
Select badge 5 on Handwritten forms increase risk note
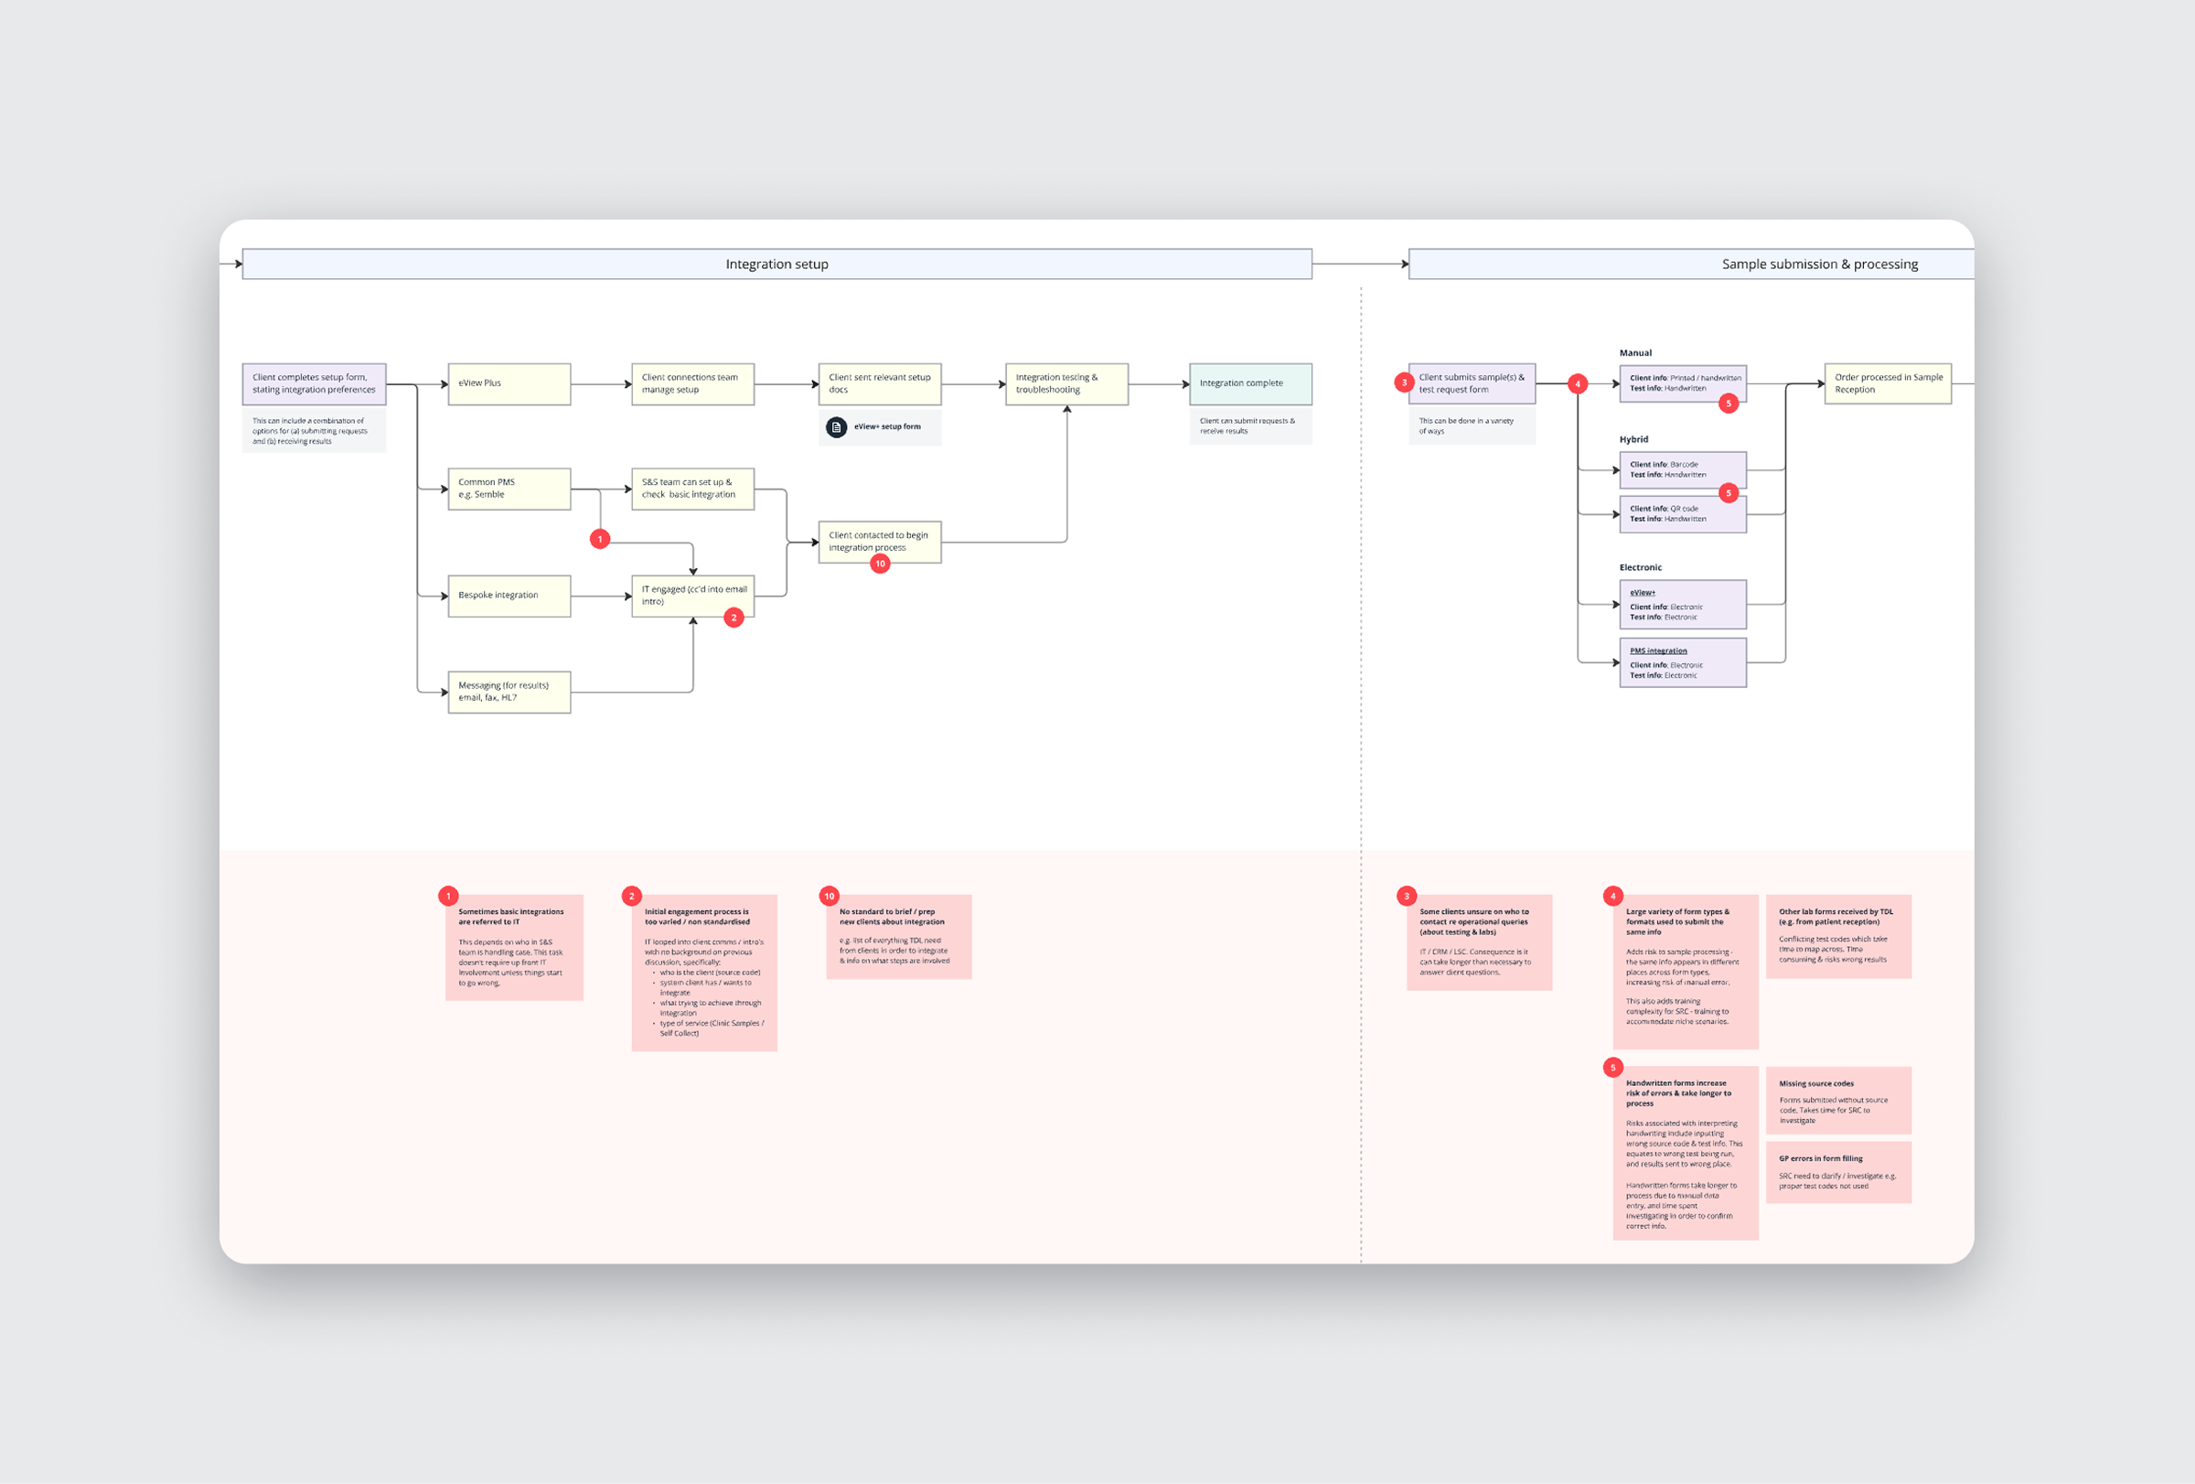[1613, 1069]
